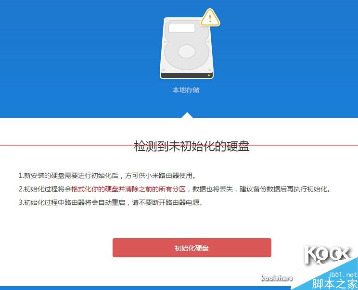Click the koolshare watermark text
Viewport: 358px width, 290px height.
point(277,277)
